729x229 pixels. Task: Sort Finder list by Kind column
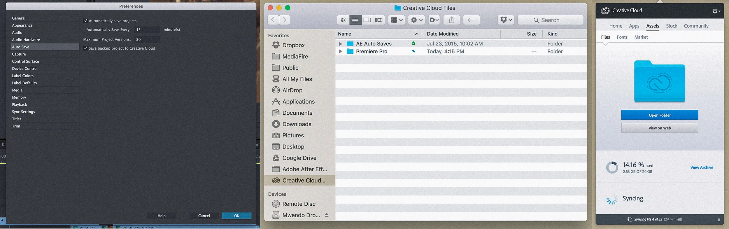point(565,34)
